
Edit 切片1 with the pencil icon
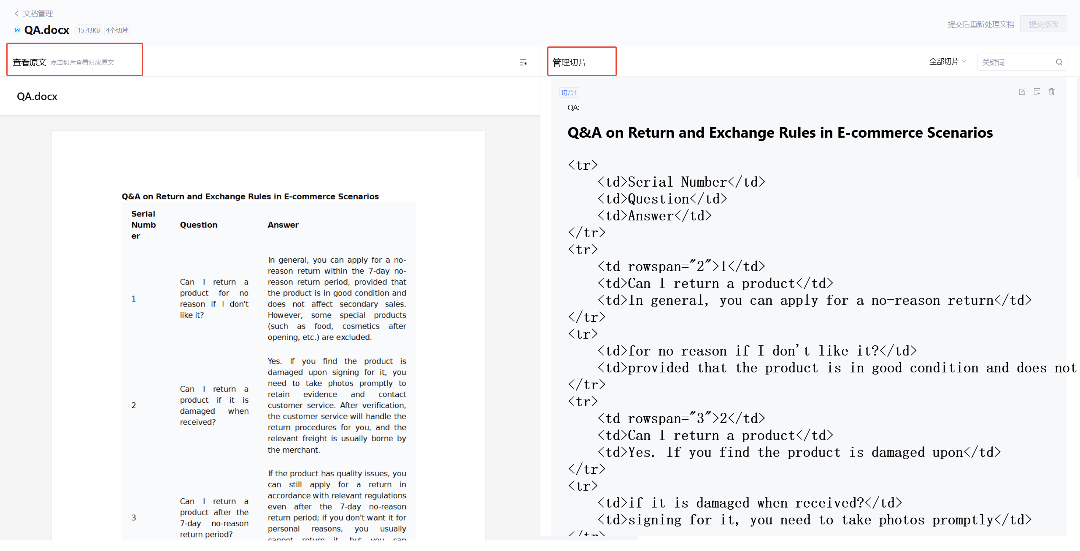(1022, 92)
